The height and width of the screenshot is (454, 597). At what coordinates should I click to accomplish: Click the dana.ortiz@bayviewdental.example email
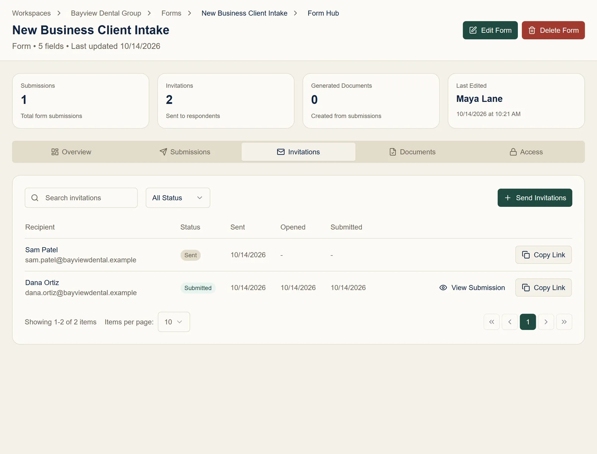click(x=81, y=293)
